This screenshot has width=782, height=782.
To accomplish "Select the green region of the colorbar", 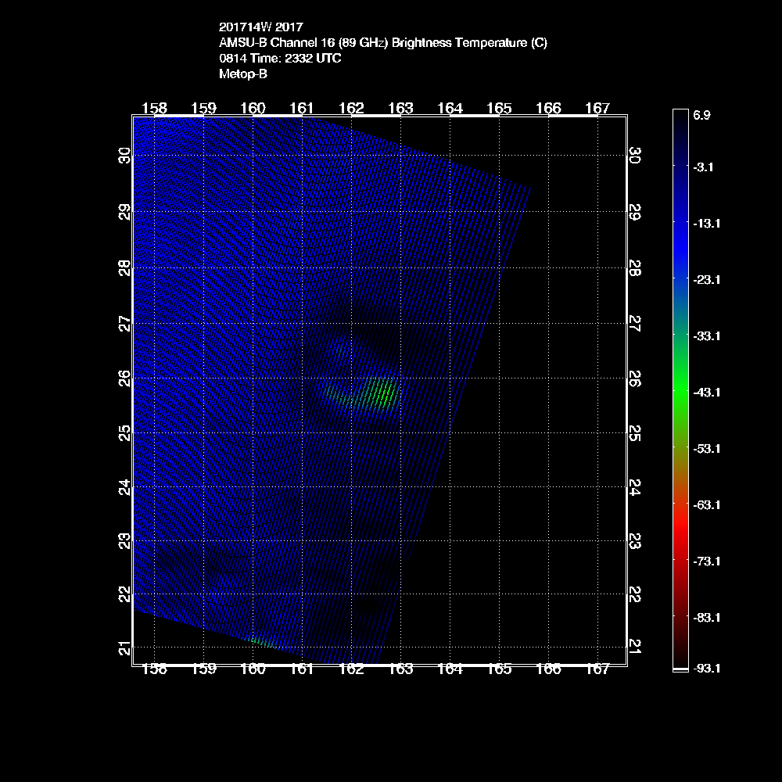I will pyautogui.click(x=680, y=379).
